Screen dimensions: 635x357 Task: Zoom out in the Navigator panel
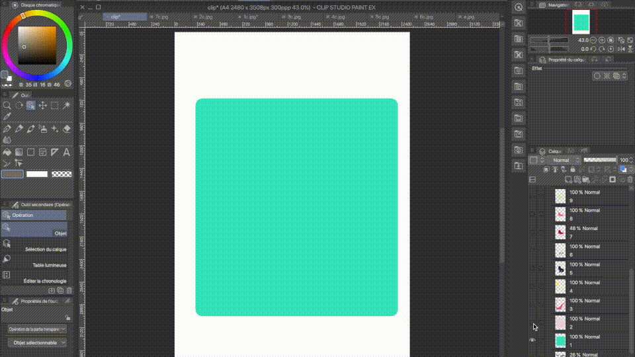[x=593, y=40]
